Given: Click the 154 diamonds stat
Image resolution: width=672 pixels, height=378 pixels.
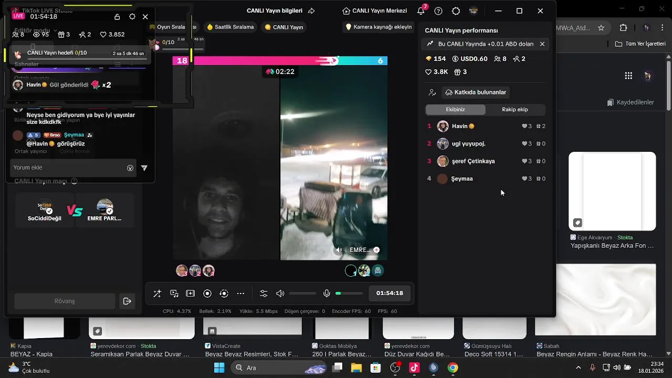Looking at the screenshot, I should coord(436,59).
